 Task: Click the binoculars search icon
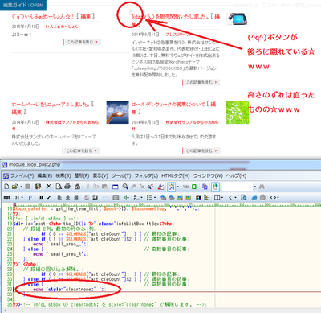[262, 187]
